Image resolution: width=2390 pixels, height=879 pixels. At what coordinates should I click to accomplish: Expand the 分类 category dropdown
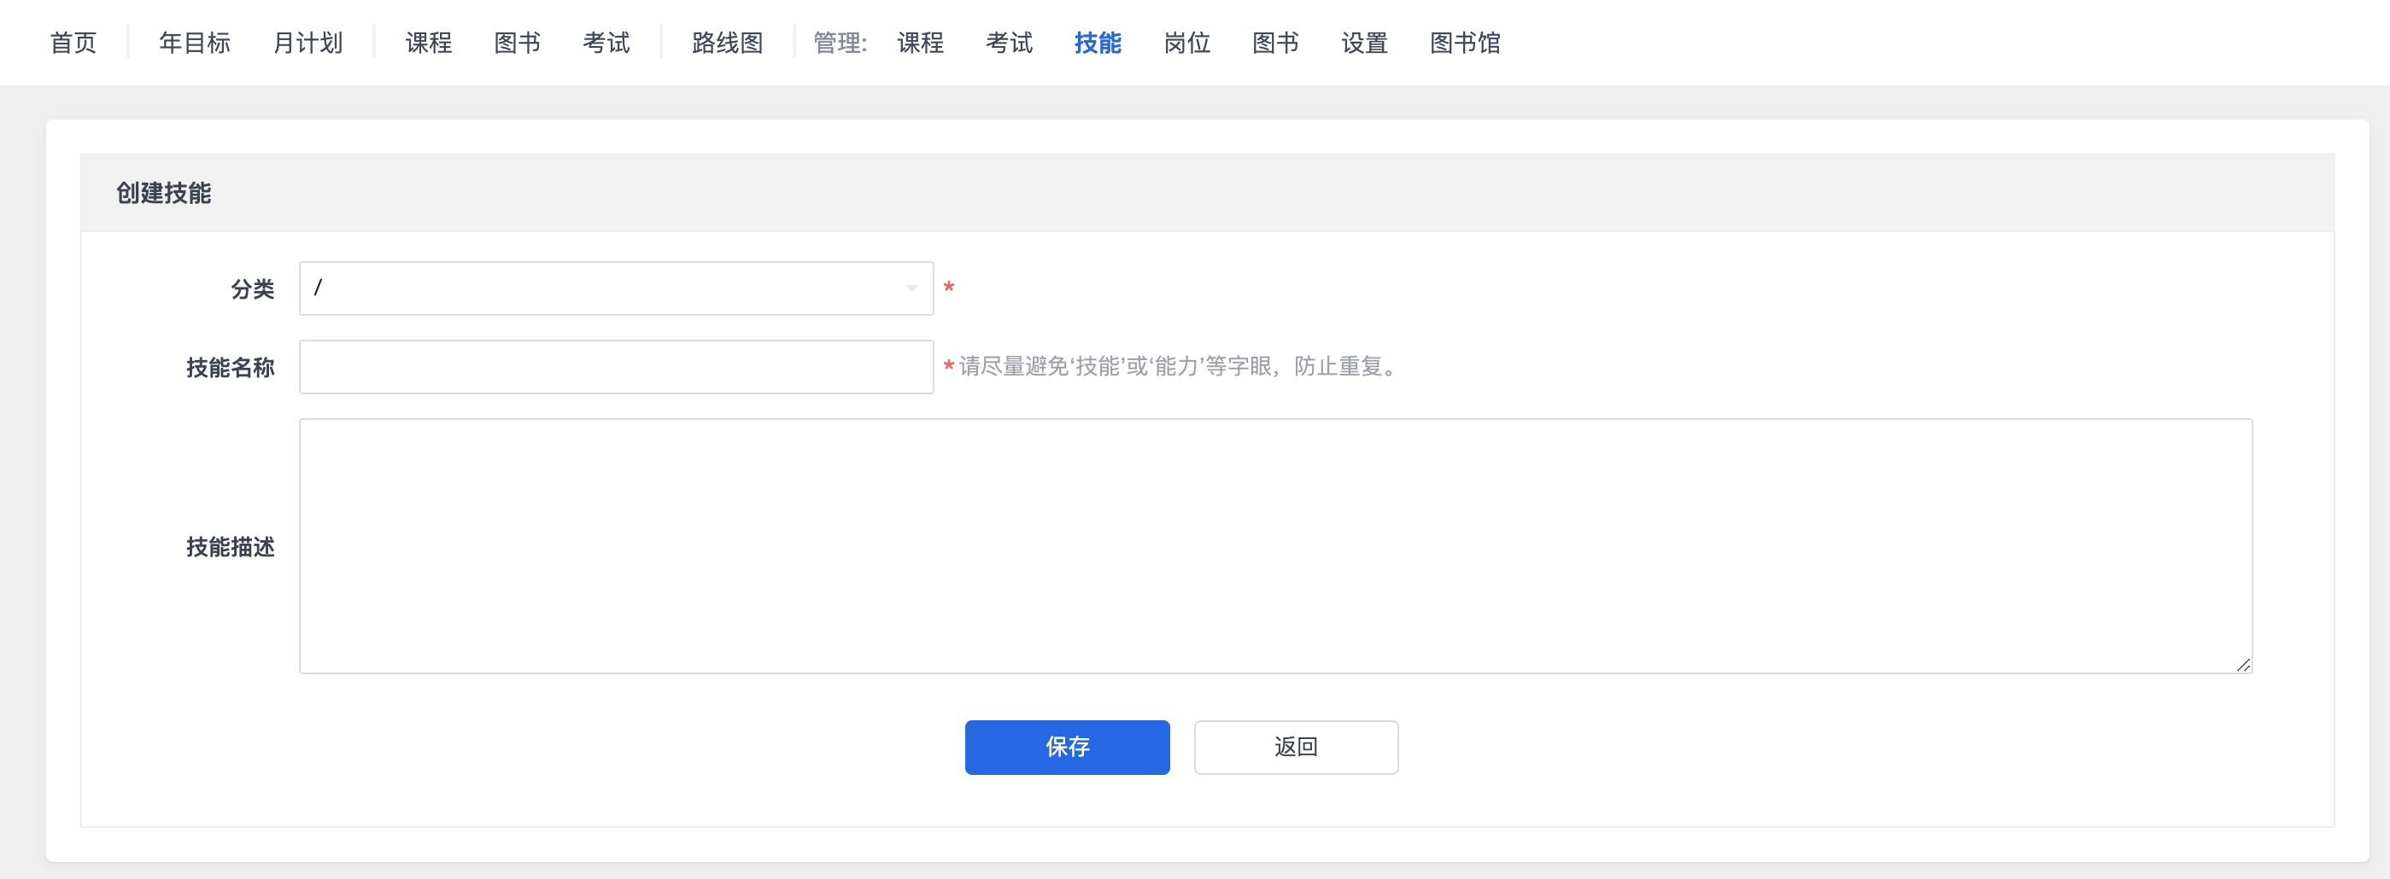[x=616, y=288]
